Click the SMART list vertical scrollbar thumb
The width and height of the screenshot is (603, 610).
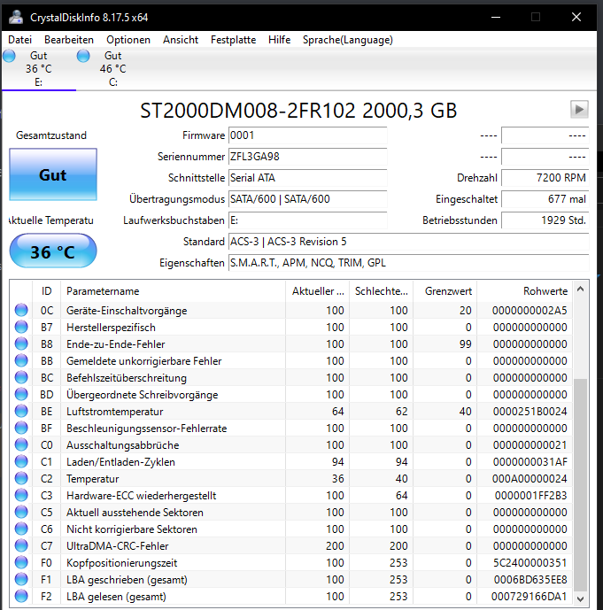coord(581,484)
